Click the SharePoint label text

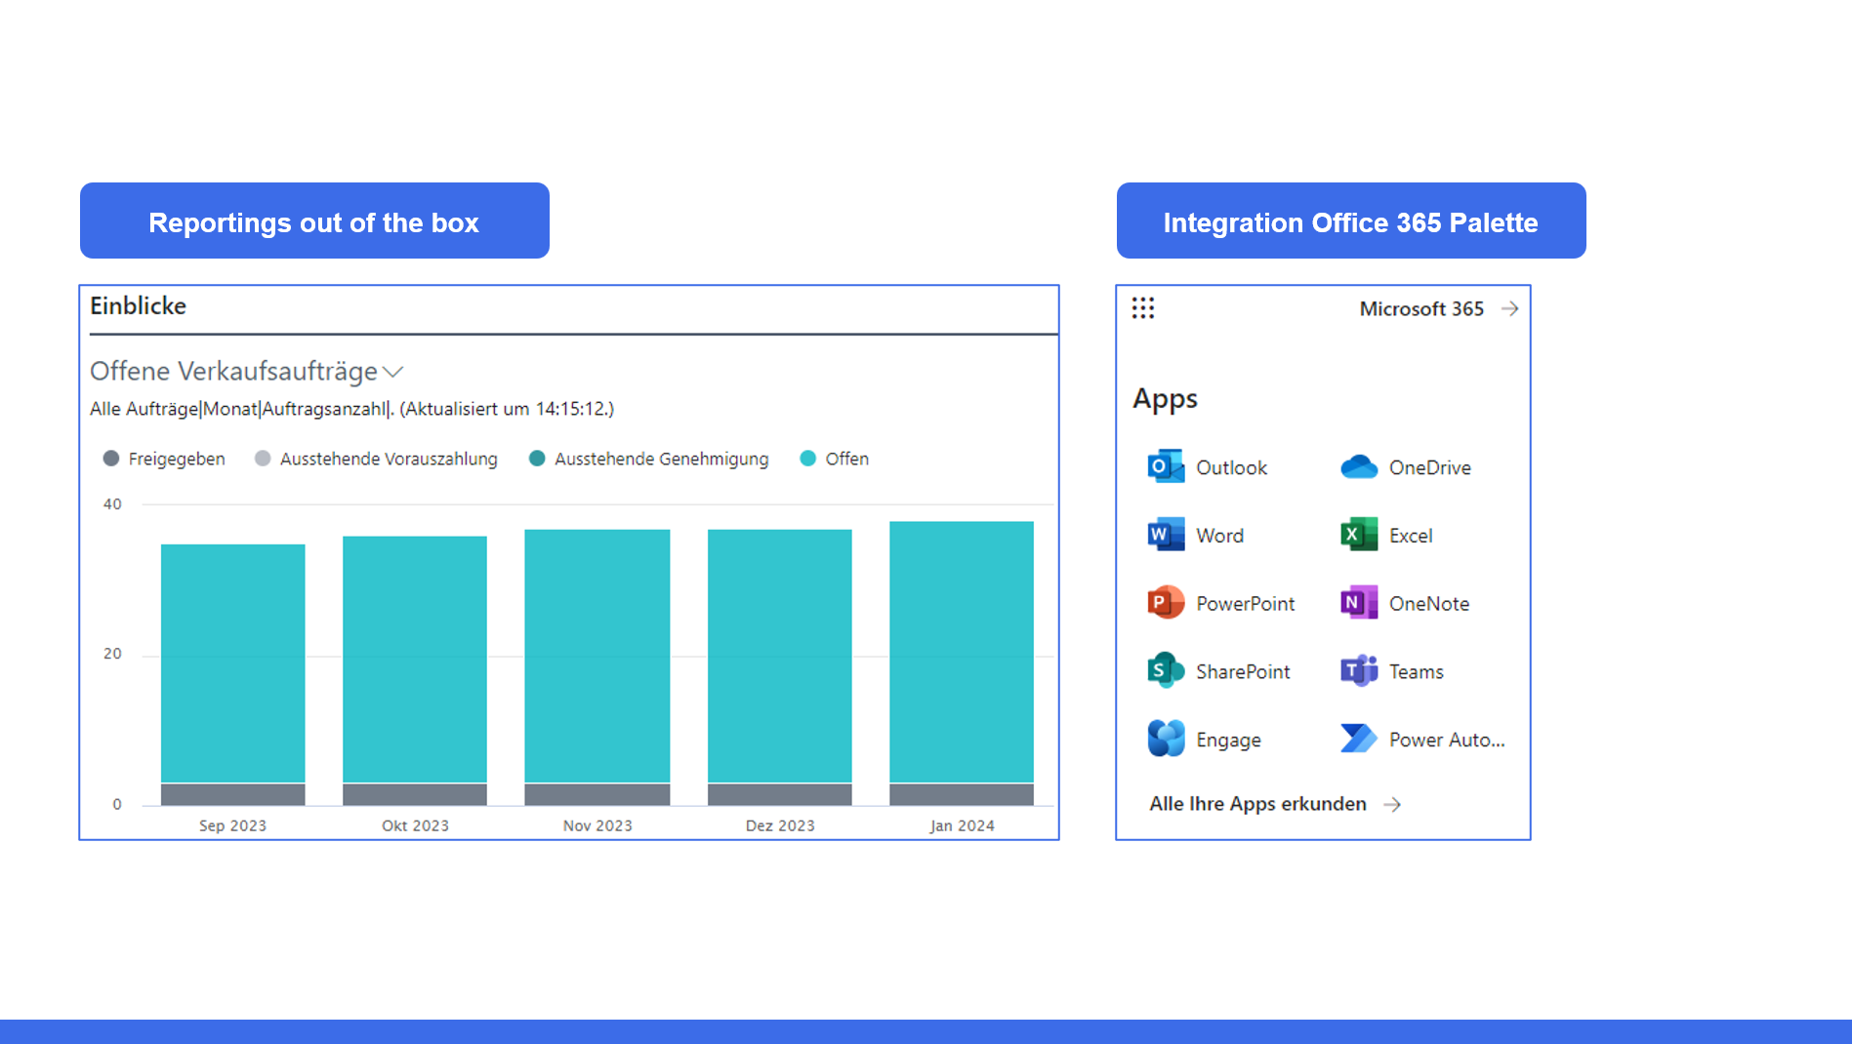(x=1243, y=671)
